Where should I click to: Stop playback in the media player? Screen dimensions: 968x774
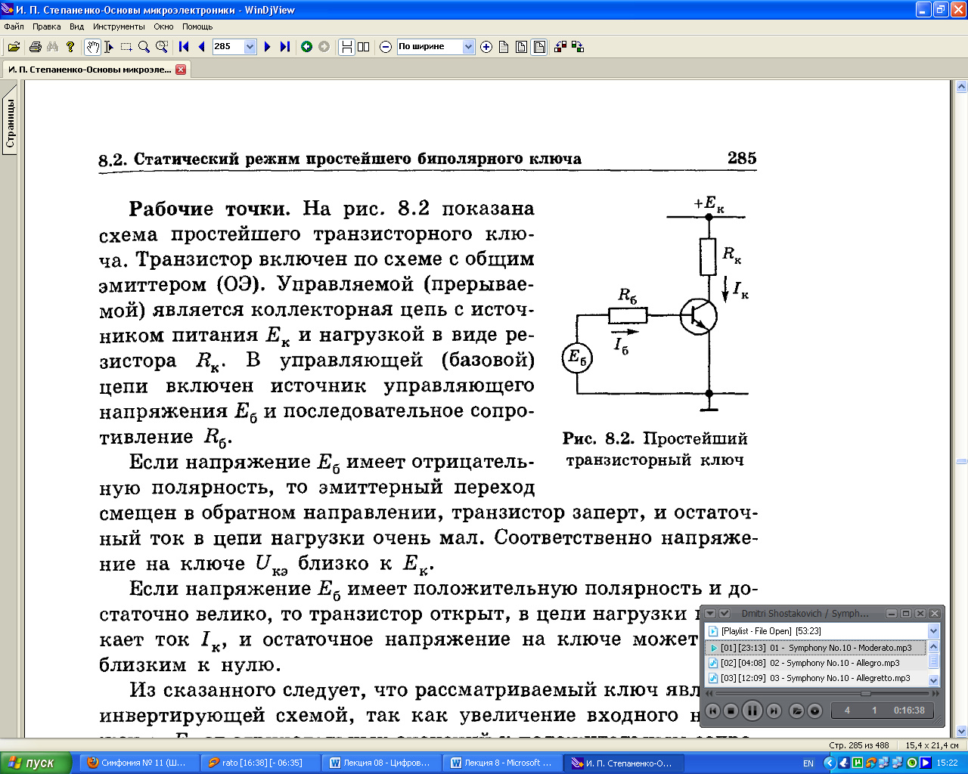pos(731,711)
